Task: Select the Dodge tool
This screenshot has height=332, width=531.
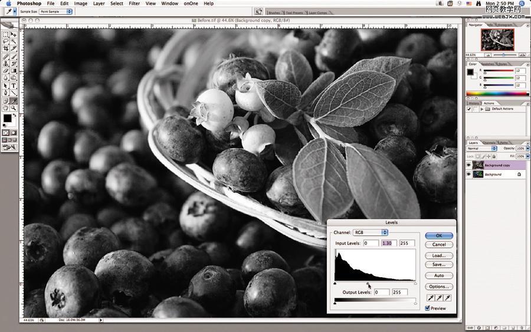Action: tap(13, 77)
